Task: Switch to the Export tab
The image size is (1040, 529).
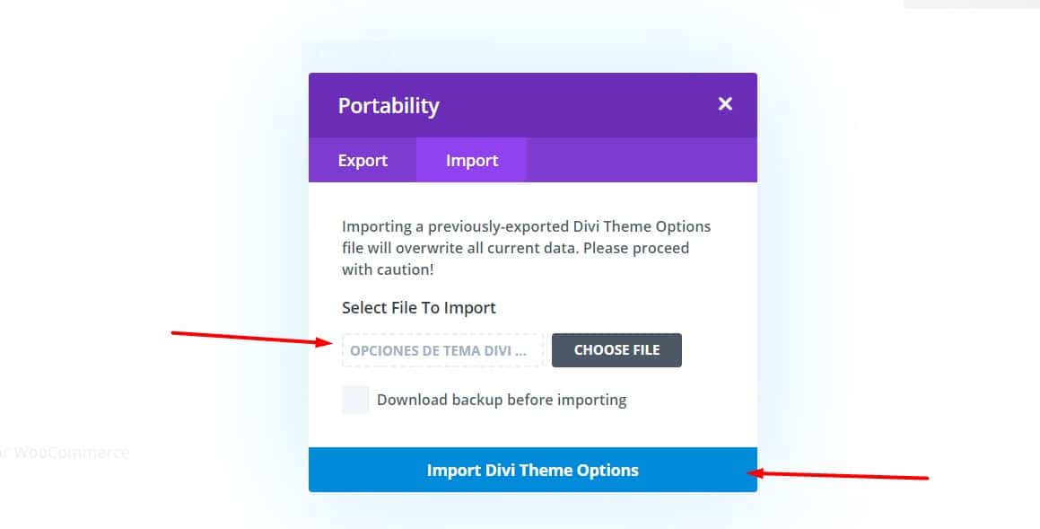Action: [363, 160]
